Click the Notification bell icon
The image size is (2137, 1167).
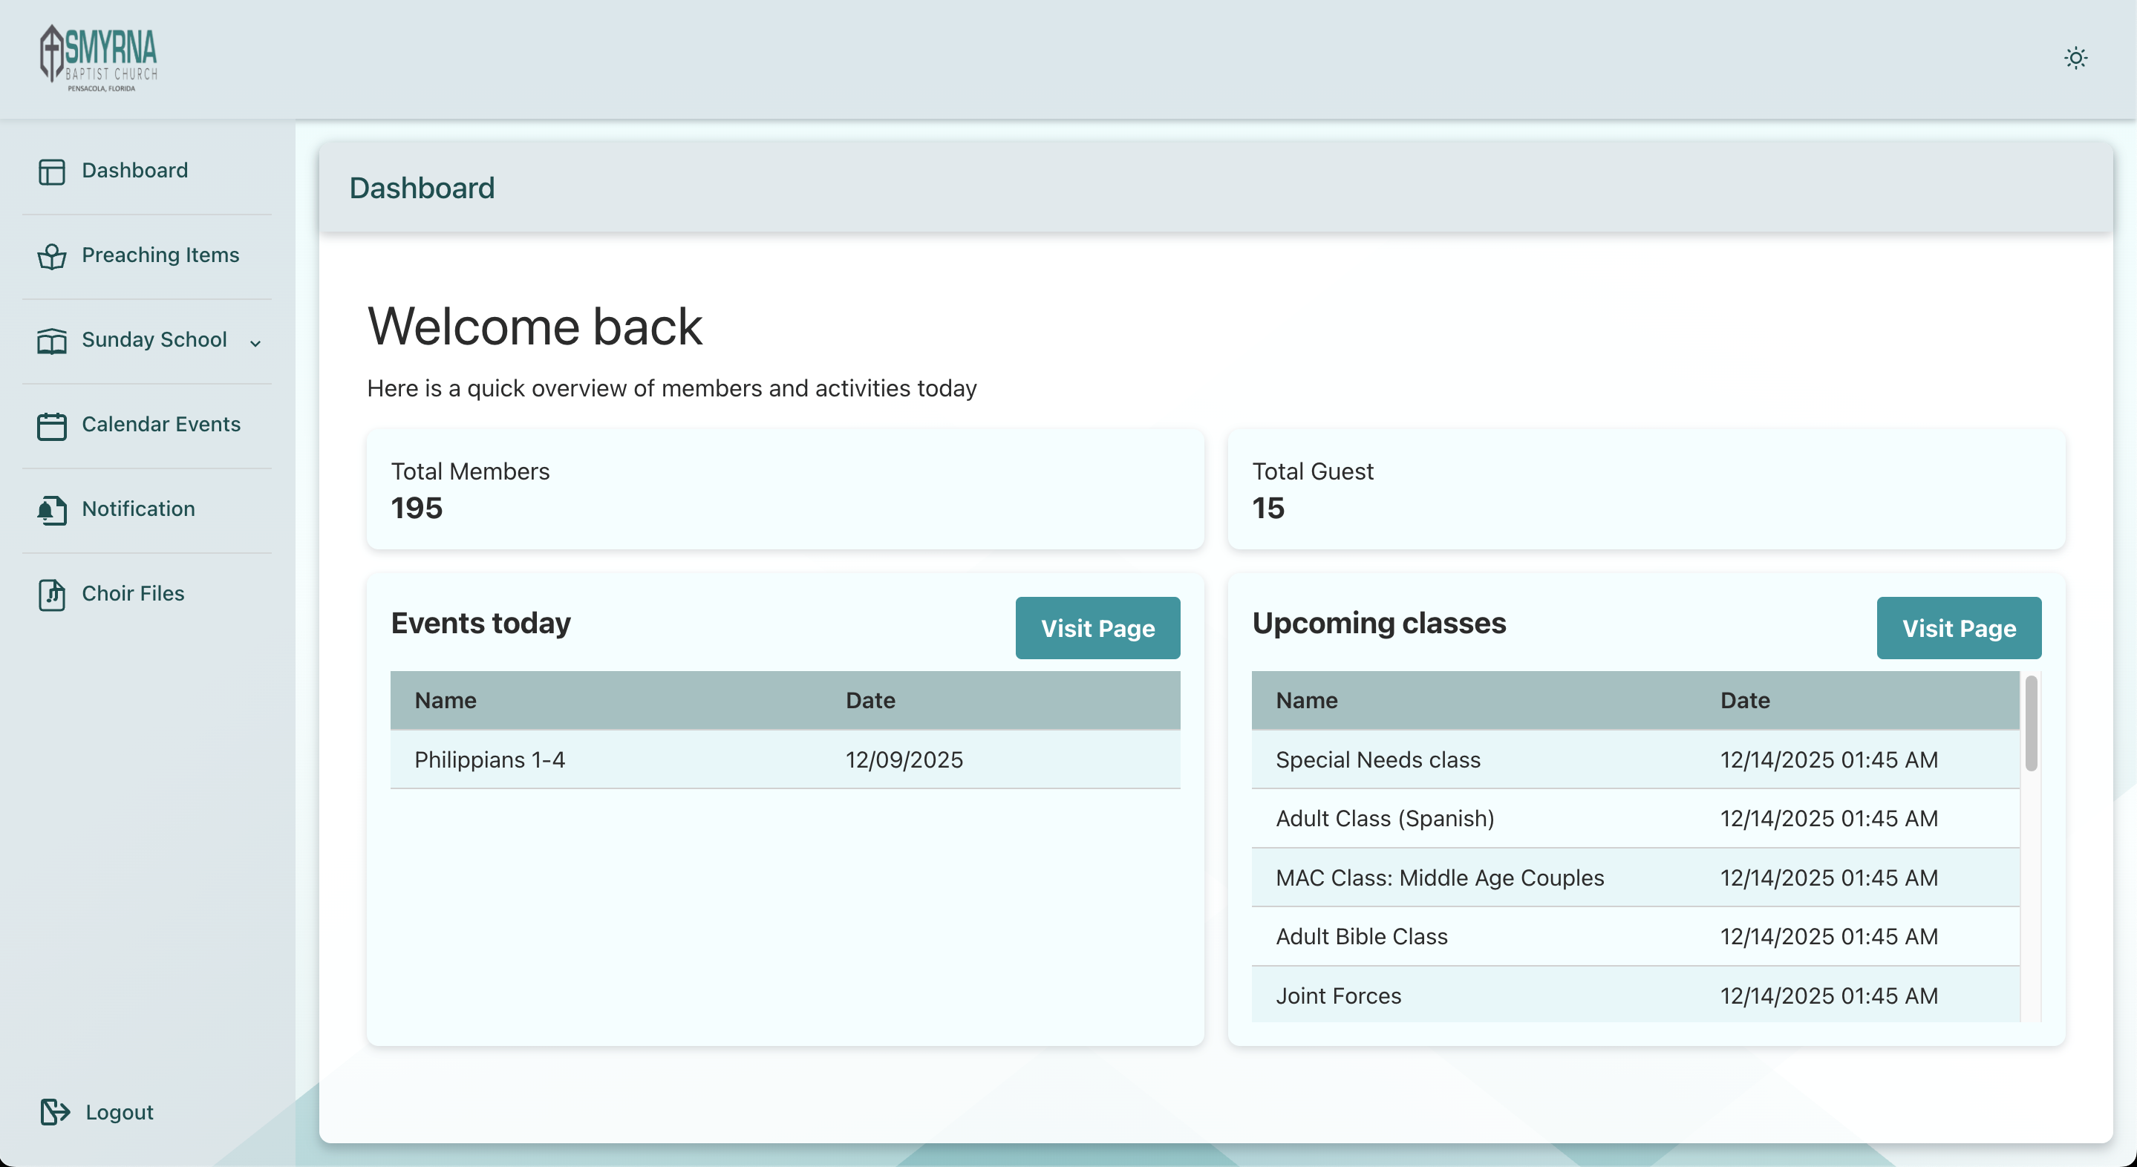pos(51,510)
